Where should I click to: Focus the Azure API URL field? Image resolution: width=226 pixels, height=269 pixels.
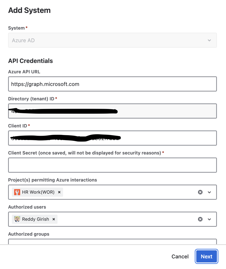click(112, 84)
